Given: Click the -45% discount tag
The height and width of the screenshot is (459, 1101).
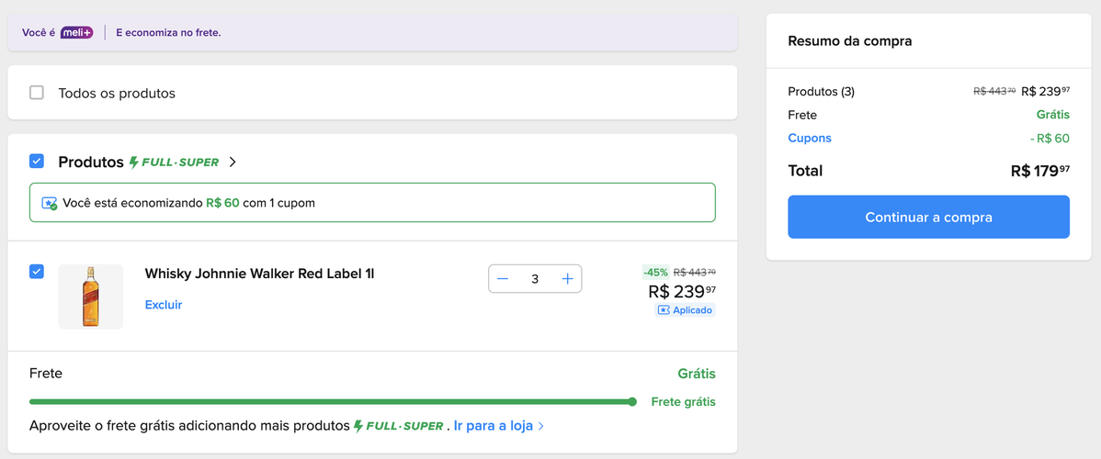Looking at the screenshot, I should (x=655, y=273).
